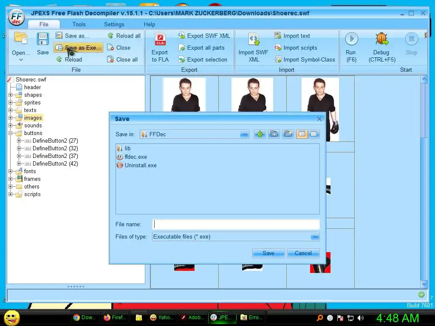The width and height of the screenshot is (435, 326).
Task: Click the Reload item in ribbon
Action: click(69, 59)
